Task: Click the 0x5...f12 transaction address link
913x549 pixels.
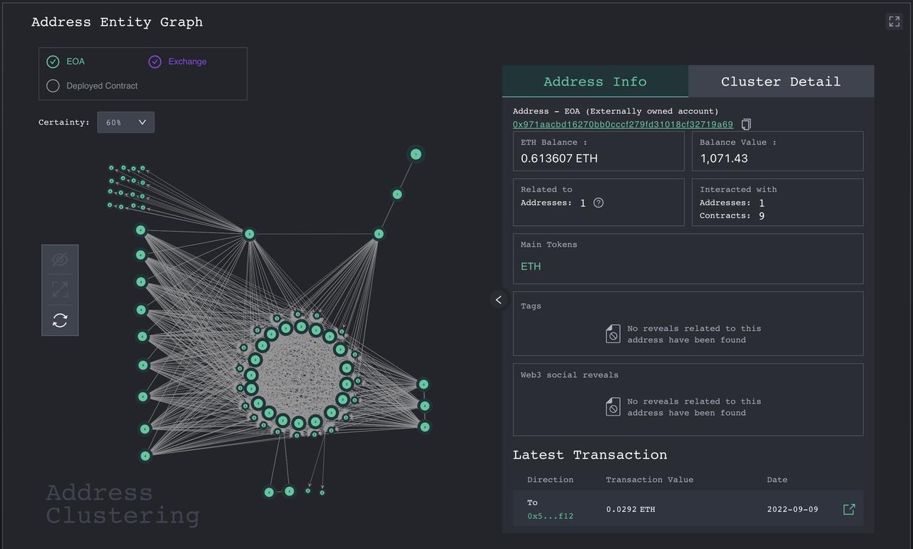Action: 550,515
